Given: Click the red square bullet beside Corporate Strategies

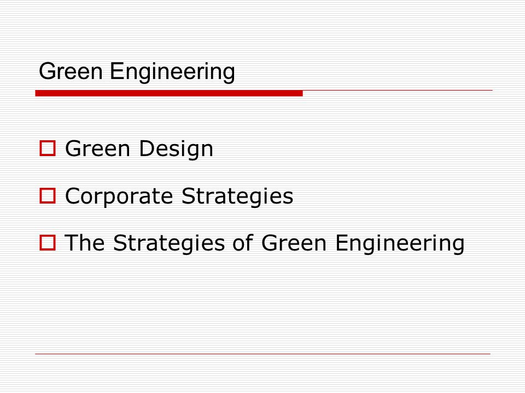Looking at the screenshot, I should click(x=48, y=196).
